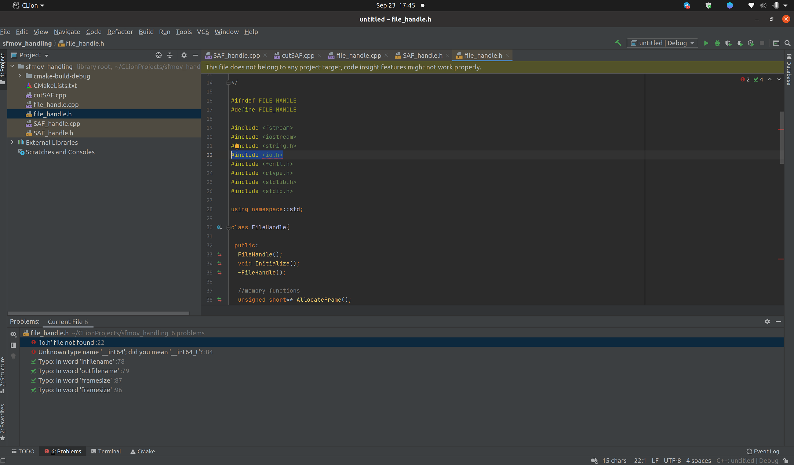Locate opened file in Project tree

(158, 56)
